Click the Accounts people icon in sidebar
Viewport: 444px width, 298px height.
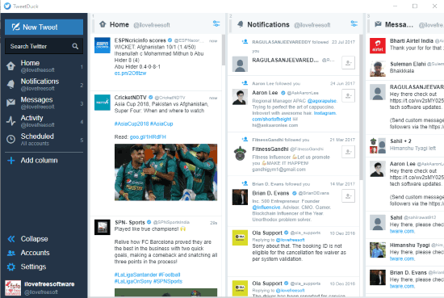(11, 253)
